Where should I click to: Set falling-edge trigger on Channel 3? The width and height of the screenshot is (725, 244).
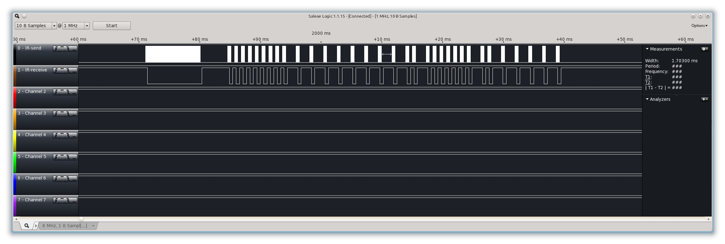point(68,114)
